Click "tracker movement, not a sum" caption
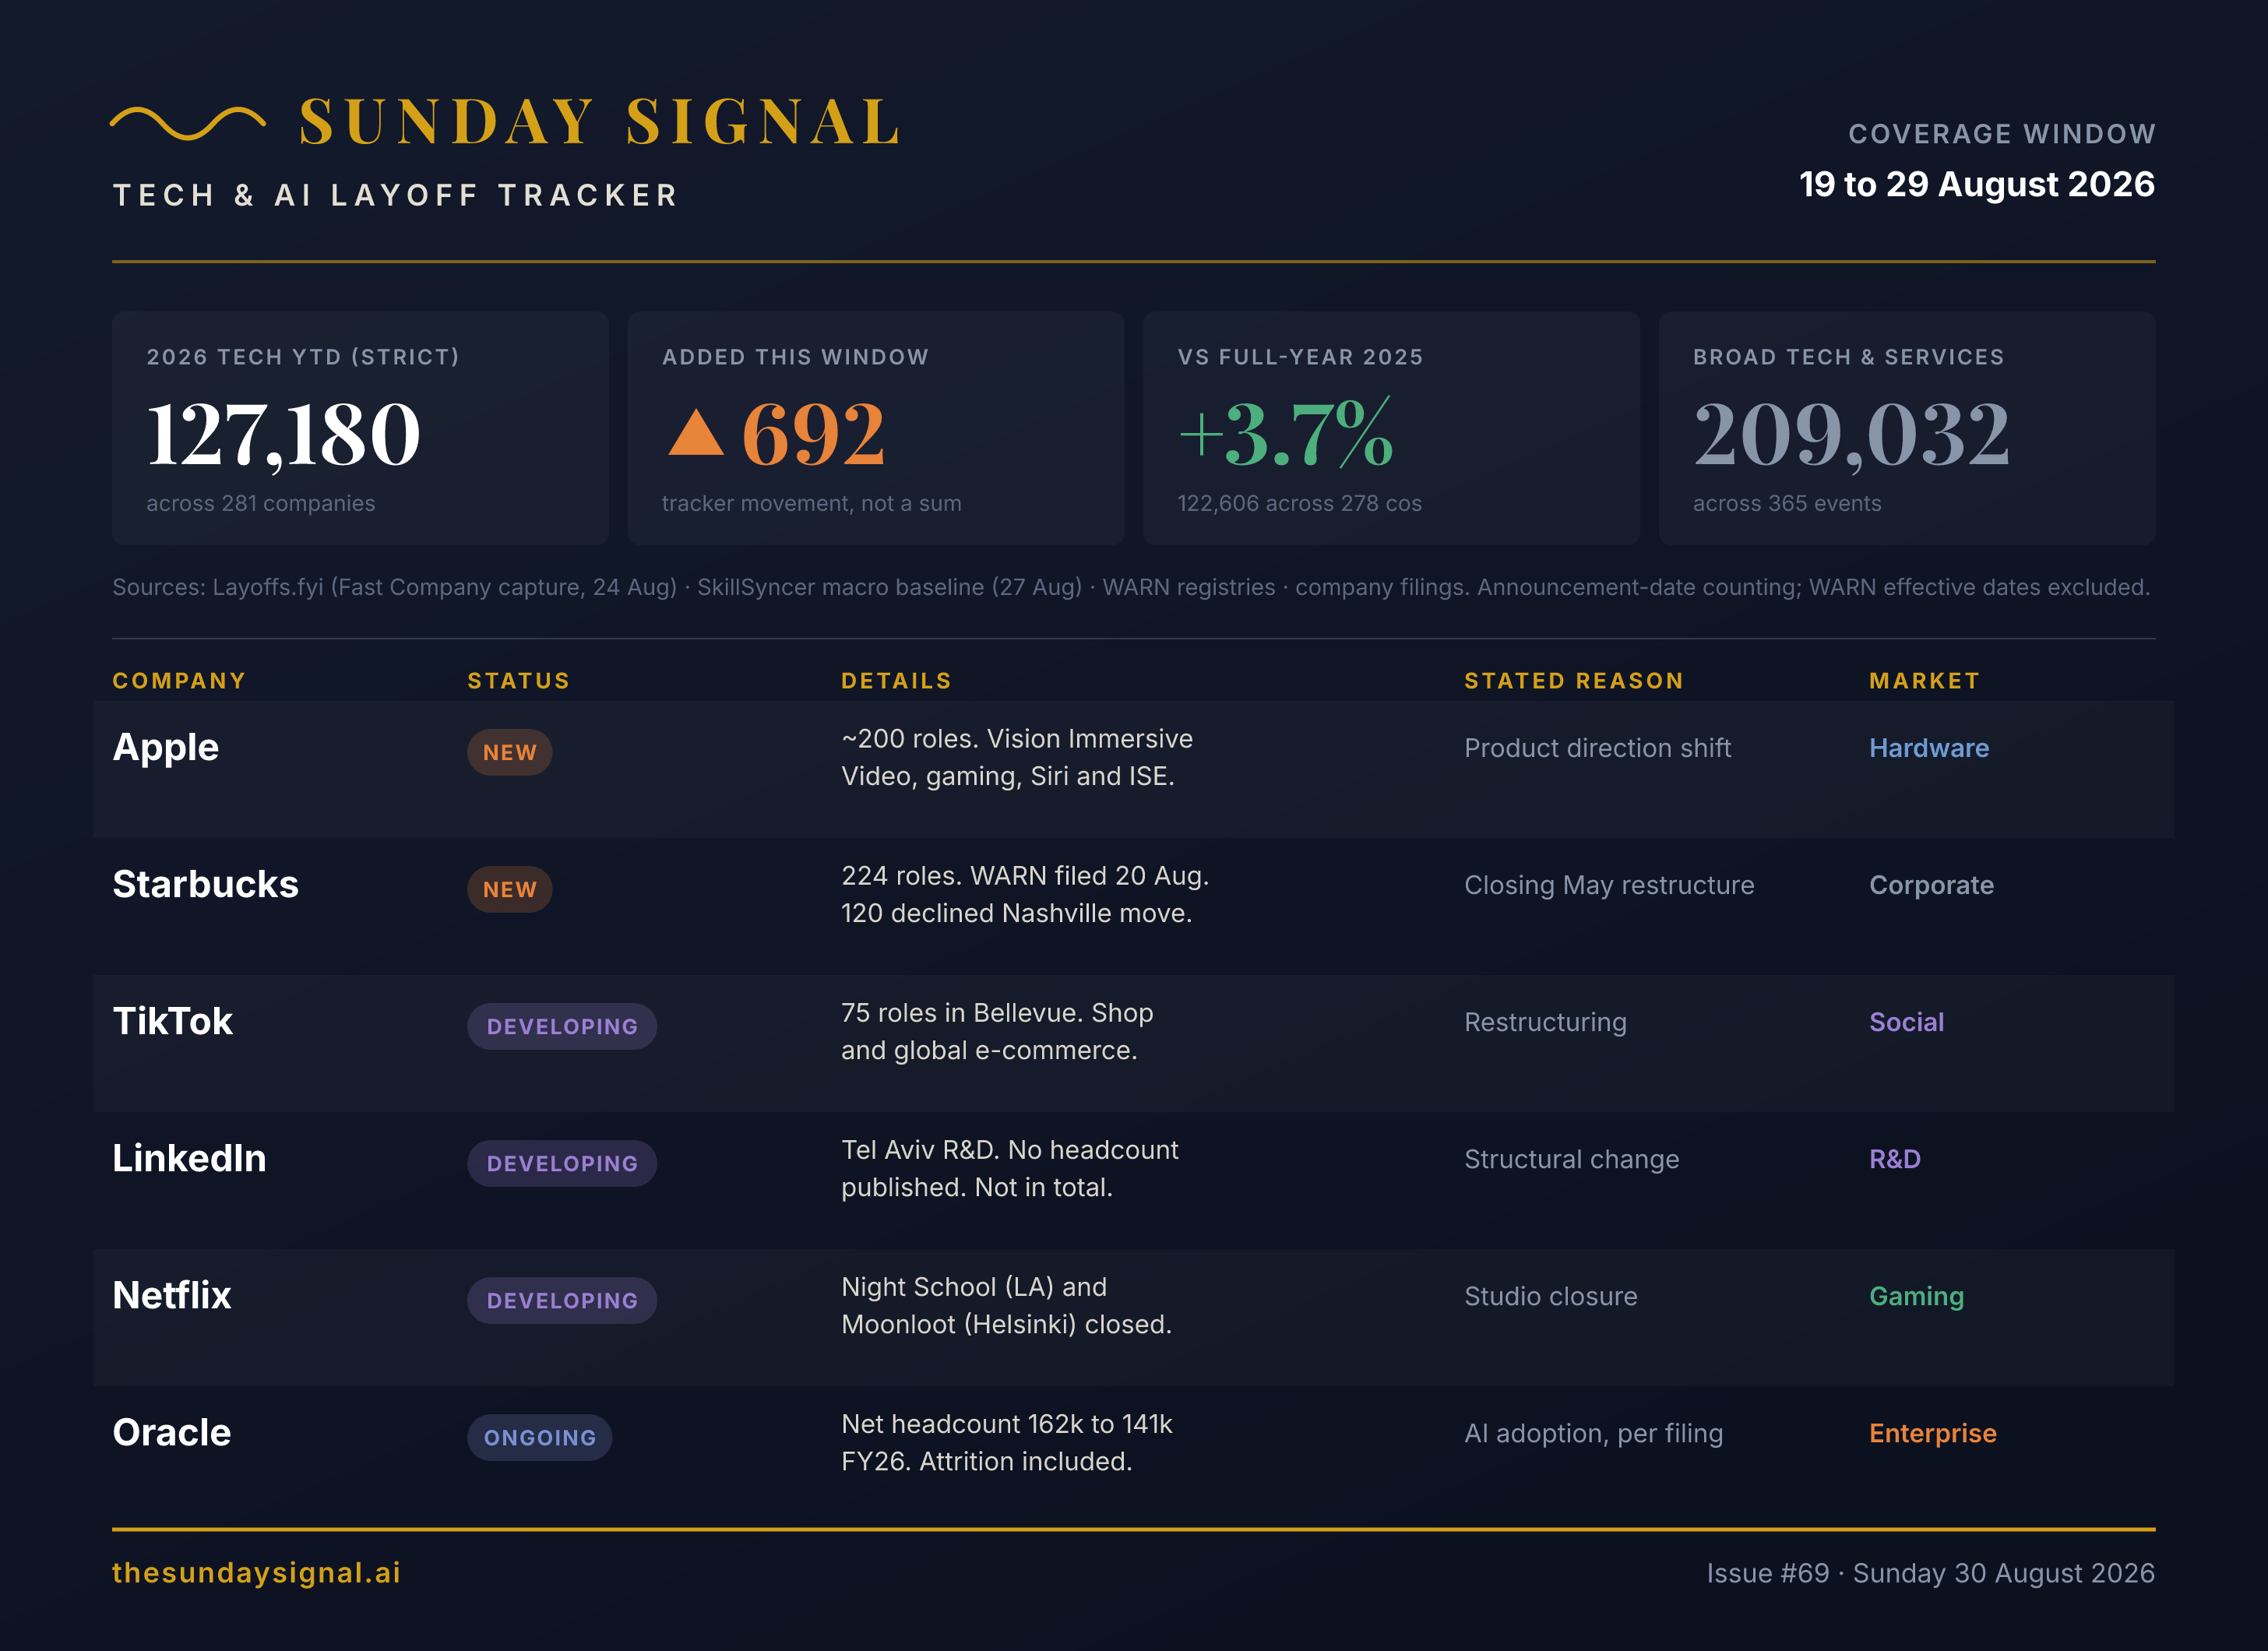The width and height of the screenshot is (2268, 1651). tap(811, 503)
